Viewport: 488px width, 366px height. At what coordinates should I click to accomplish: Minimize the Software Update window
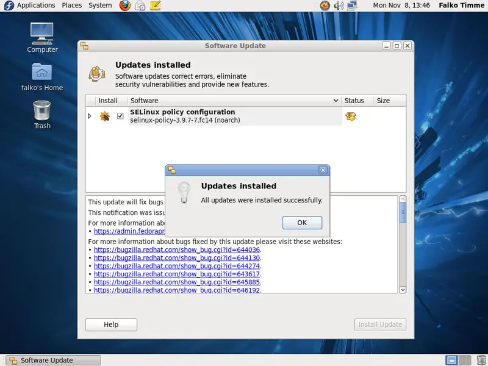pyautogui.click(x=386, y=46)
